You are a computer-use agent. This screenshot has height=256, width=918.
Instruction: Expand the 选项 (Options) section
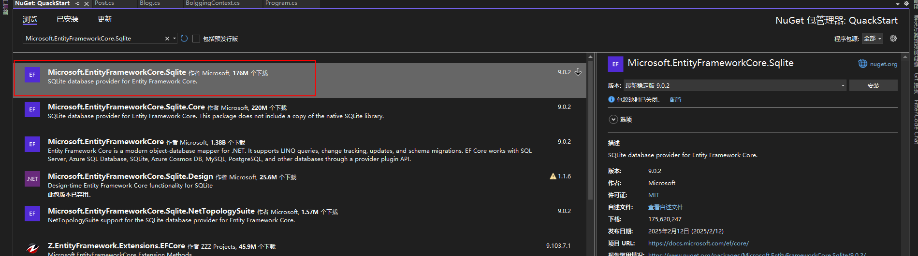coord(613,120)
